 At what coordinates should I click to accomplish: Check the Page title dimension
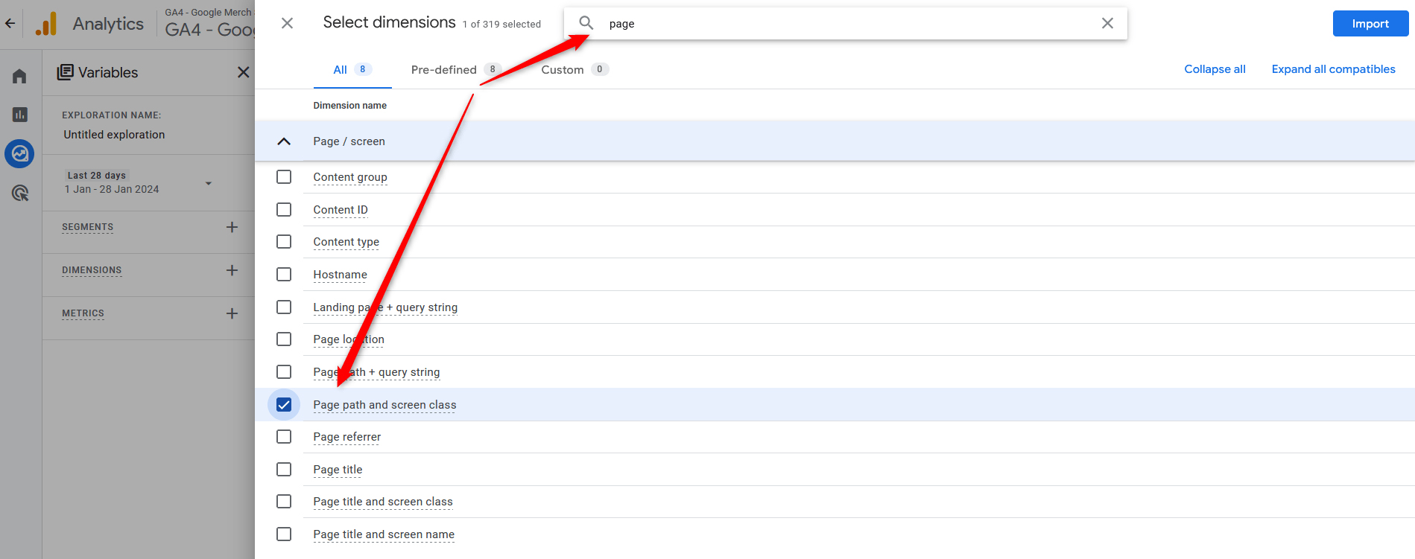click(284, 470)
